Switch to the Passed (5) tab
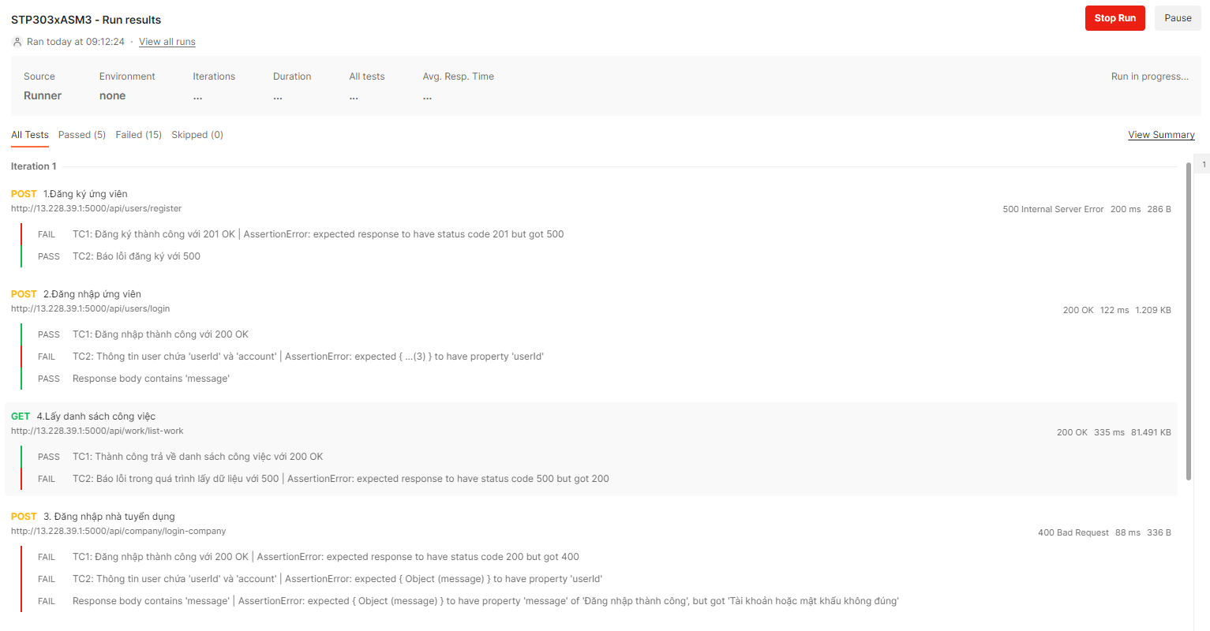Image resolution: width=1210 pixels, height=631 pixels. point(81,134)
